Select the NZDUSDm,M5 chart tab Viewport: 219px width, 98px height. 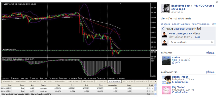click(x=127, y=81)
